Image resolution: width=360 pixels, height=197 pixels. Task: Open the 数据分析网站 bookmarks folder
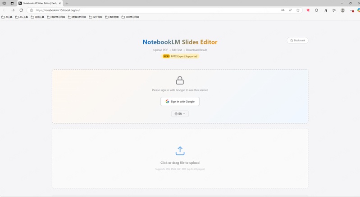(77, 17)
